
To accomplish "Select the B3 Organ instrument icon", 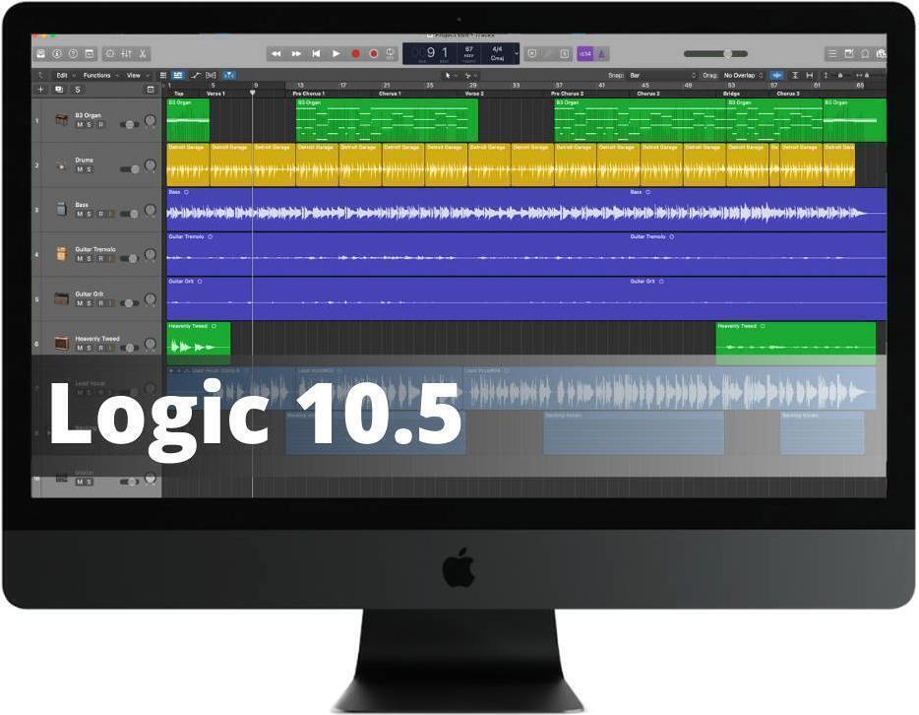I will (x=61, y=119).
